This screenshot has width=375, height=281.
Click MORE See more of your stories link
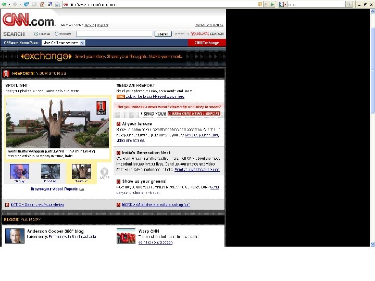pos(37,205)
